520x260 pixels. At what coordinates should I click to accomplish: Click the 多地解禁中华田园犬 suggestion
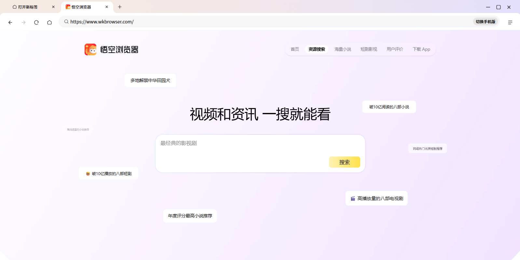coord(150,80)
